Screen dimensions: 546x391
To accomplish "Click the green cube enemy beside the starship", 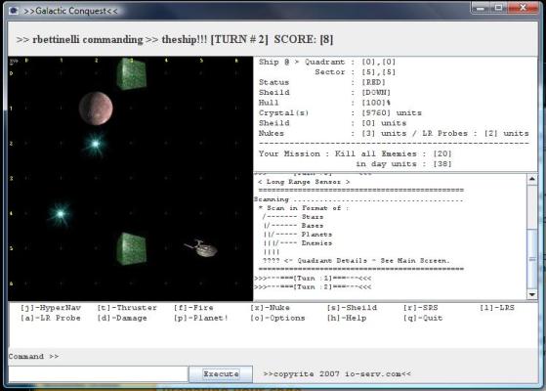I will click(131, 249).
